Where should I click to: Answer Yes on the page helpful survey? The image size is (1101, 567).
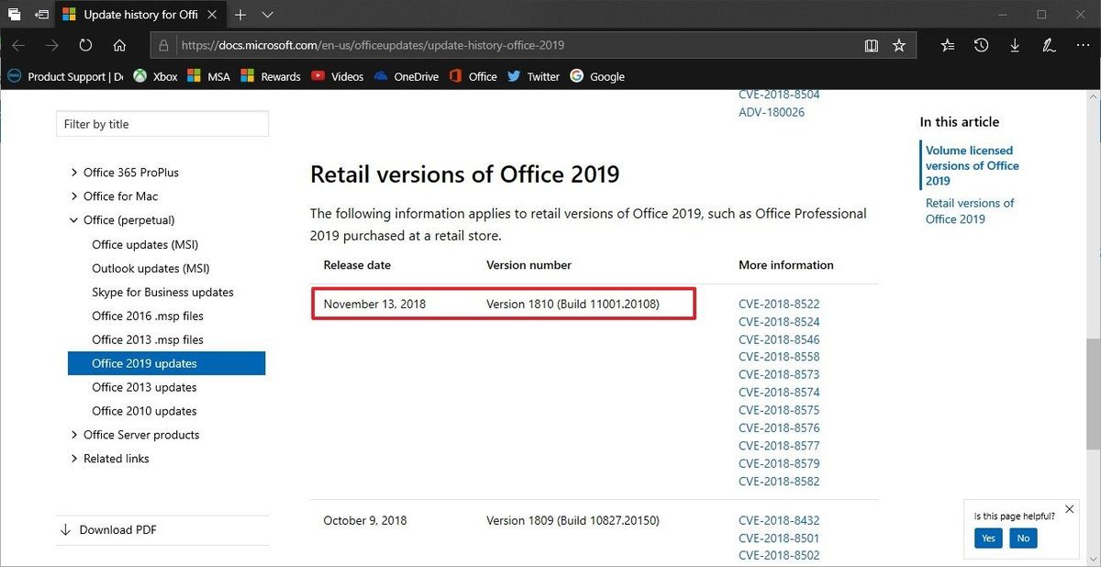pos(988,539)
